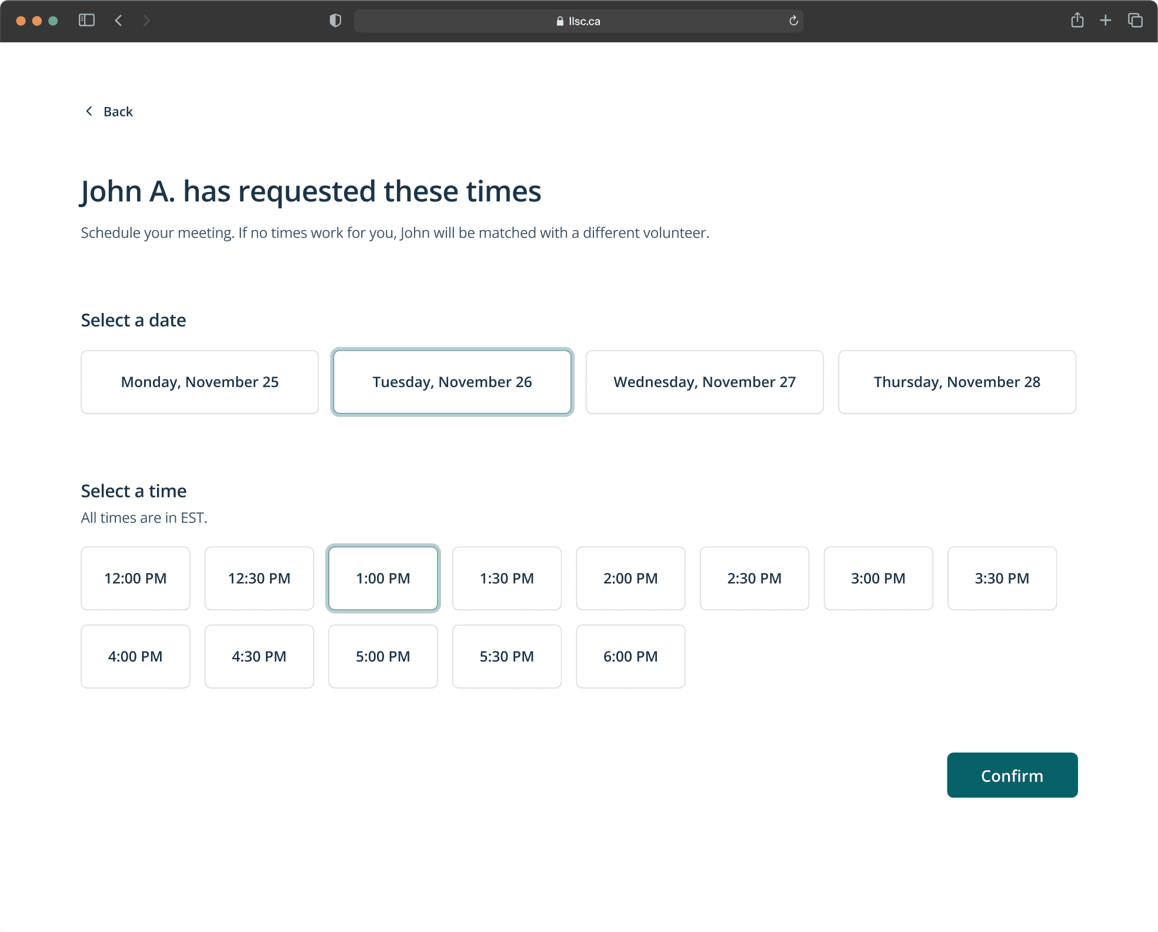Select Thursday, November 28 date
The height and width of the screenshot is (932, 1158).
pos(957,382)
